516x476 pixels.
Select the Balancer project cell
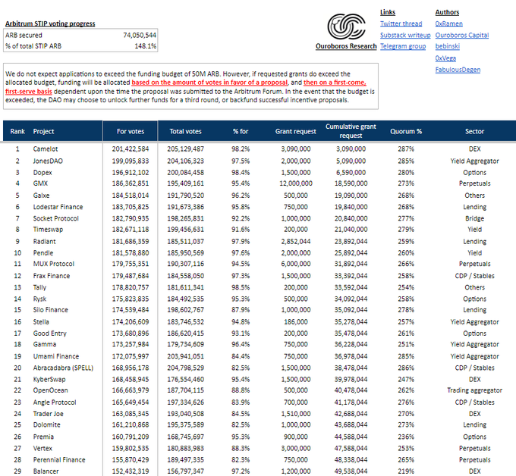coord(46,471)
